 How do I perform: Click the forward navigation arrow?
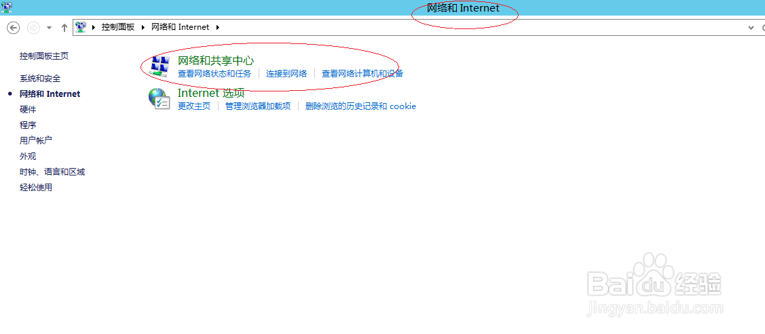click(33, 28)
